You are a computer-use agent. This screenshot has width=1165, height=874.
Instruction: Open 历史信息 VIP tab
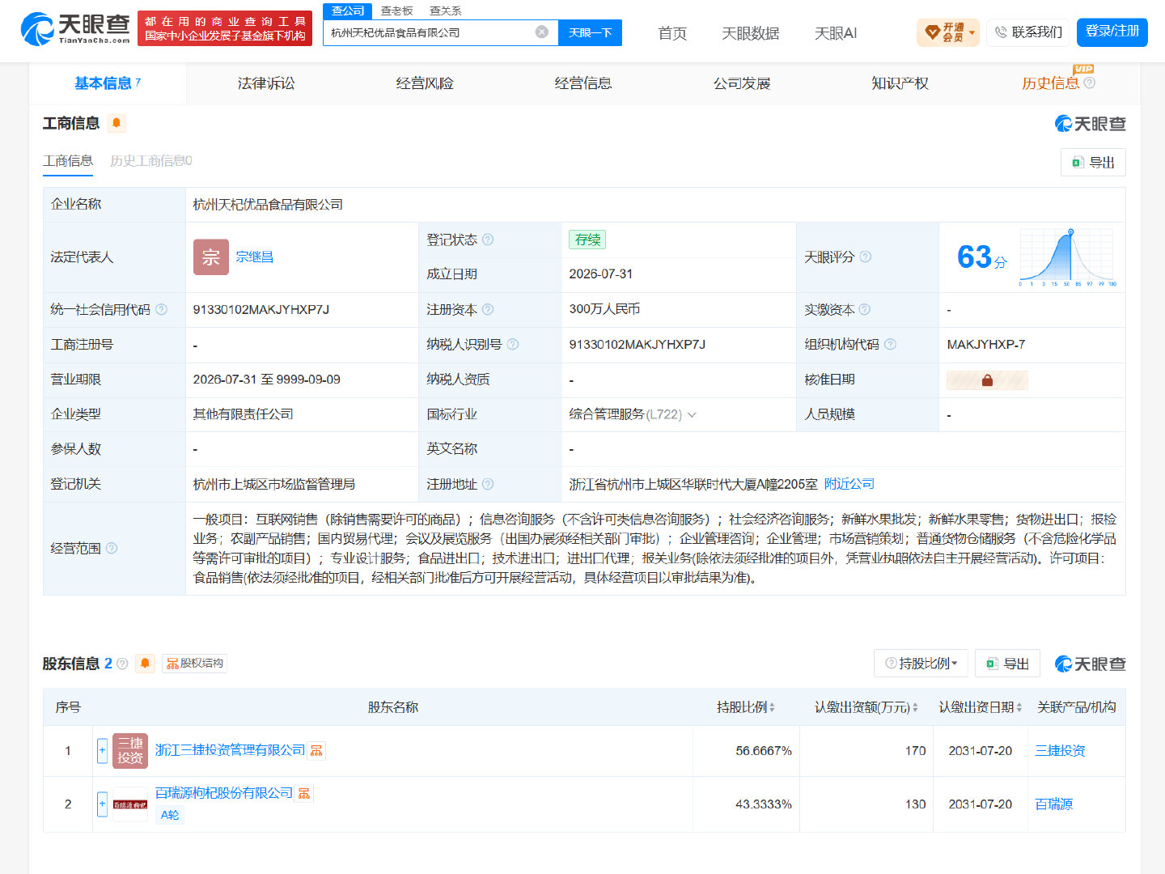point(1050,83)
